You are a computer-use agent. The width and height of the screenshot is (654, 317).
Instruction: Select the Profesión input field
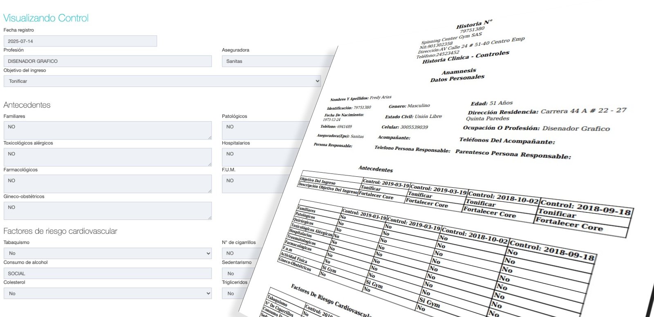pyautogui.click(x=108, y=61)
